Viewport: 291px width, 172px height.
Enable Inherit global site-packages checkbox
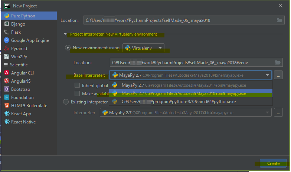pos(77,86)
